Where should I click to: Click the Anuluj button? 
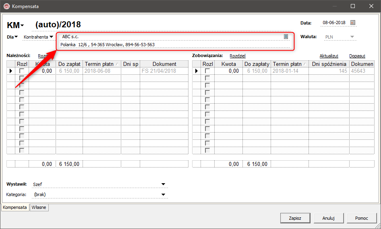pos(329,218)
